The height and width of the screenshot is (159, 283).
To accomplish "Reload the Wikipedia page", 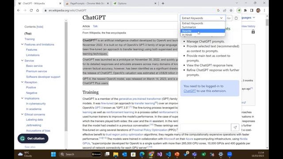I will point(31,11).
